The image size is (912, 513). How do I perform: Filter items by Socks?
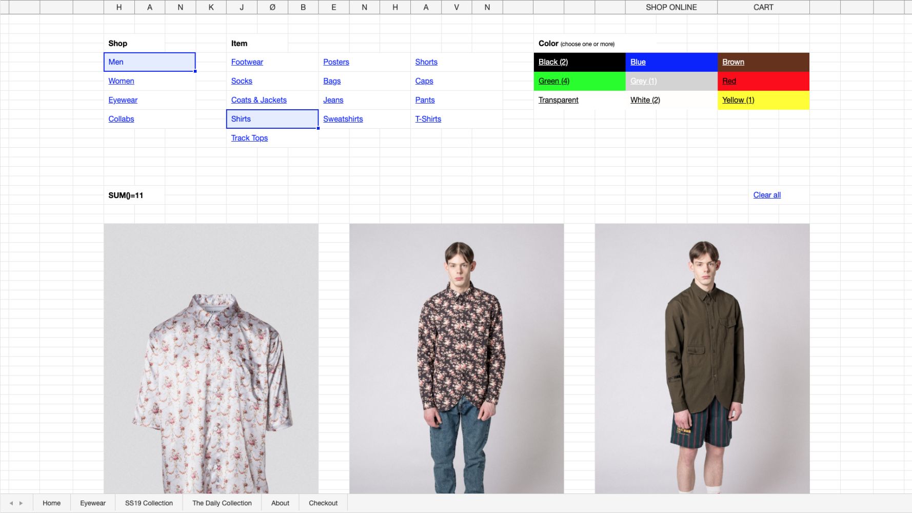point(242,81)
